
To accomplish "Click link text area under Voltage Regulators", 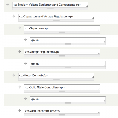I will [x=68, y=64].
